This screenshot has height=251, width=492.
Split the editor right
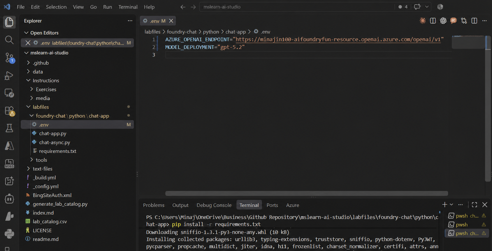(x=474, y=20)
